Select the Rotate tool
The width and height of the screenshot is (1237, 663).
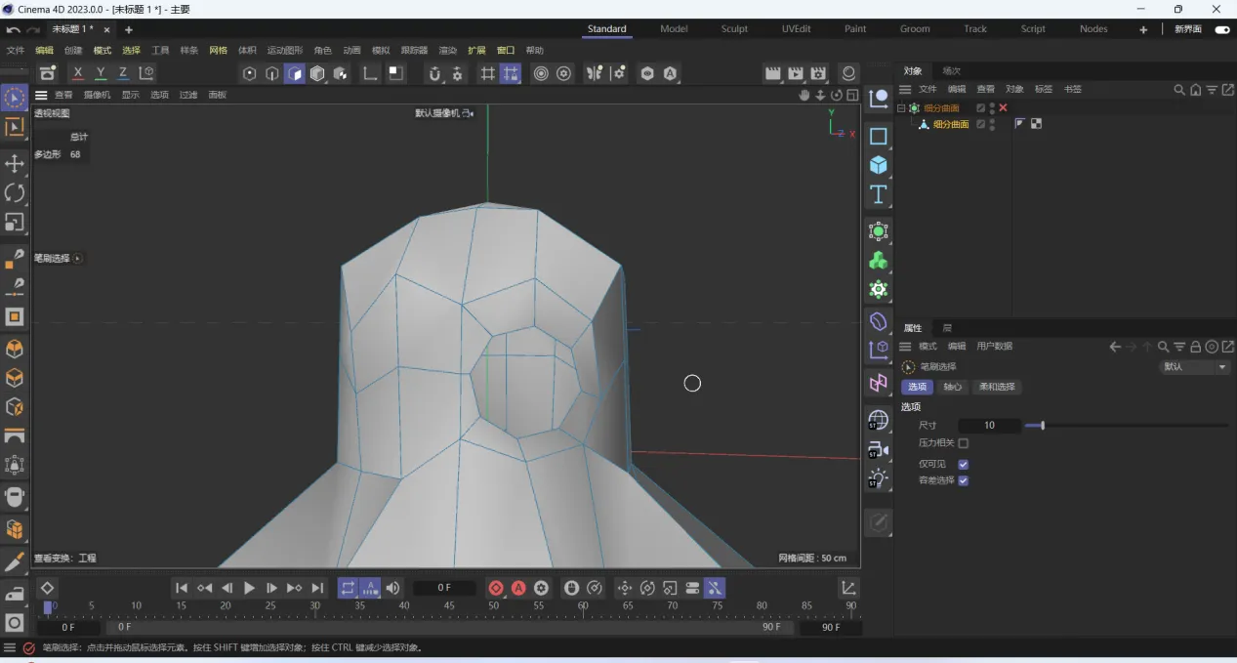coord(15,192)
